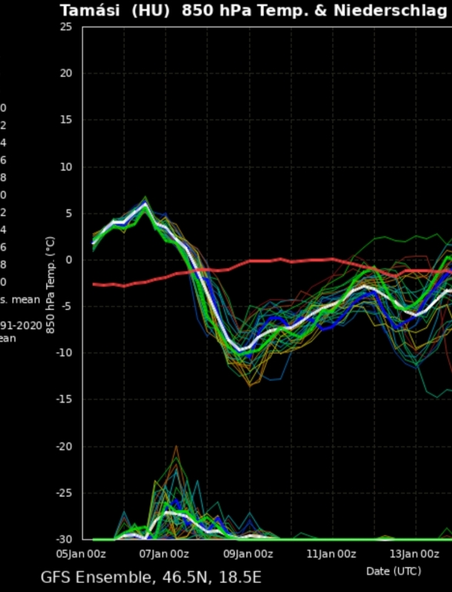
Task: Select the 05Jan 00z date label
Action: click(81, 554)
